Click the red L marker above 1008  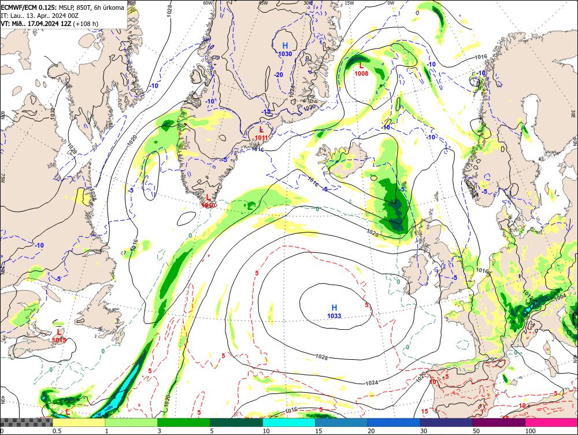click(361, 66)
